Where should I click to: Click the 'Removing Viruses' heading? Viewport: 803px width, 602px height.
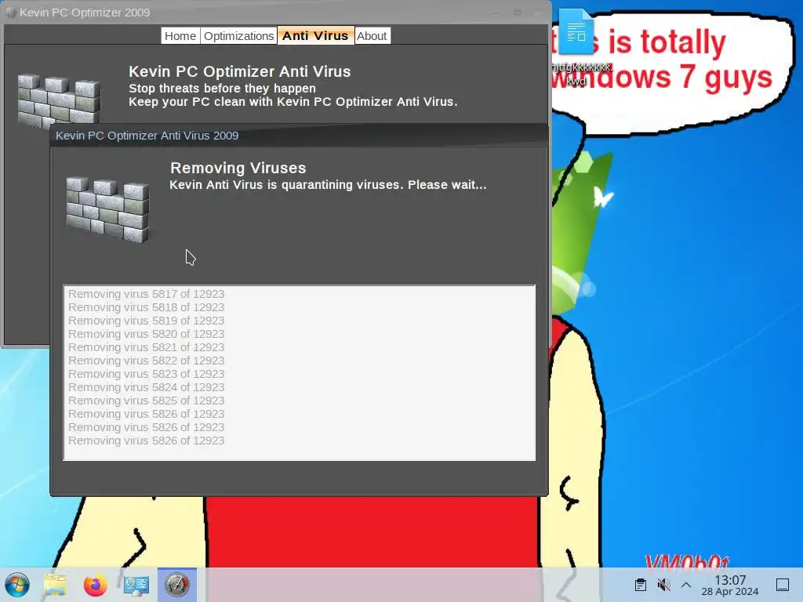(x=238, y=168)
